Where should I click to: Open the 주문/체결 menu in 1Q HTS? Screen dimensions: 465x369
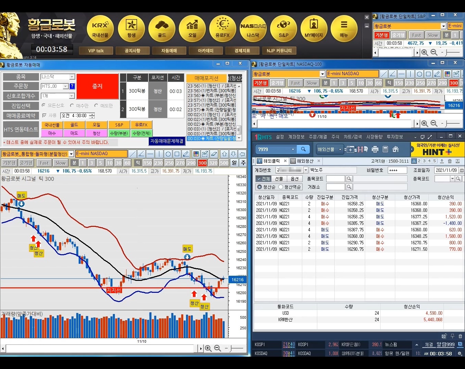pyautogui.click(x=318, y=137)
